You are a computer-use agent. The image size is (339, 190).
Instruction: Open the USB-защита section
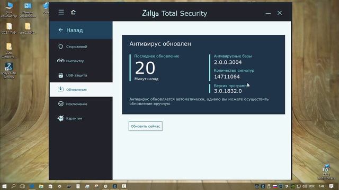(x=81, y=75)
